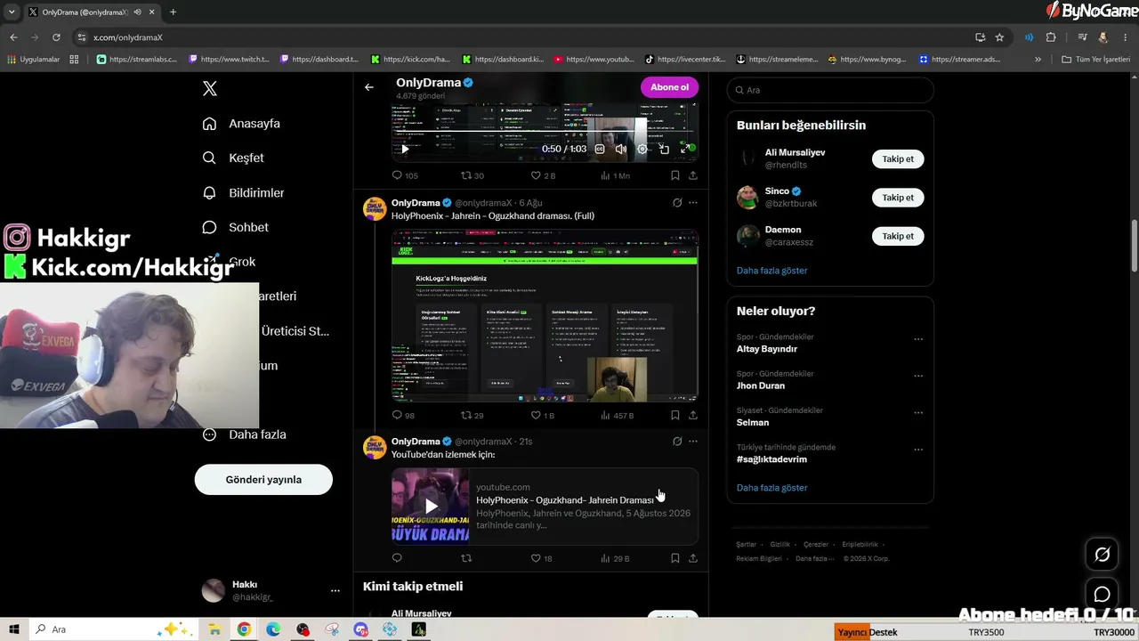View analytics of the 1 Mn views post
This screenshot has height=641, width=1139.
point(615,175)
